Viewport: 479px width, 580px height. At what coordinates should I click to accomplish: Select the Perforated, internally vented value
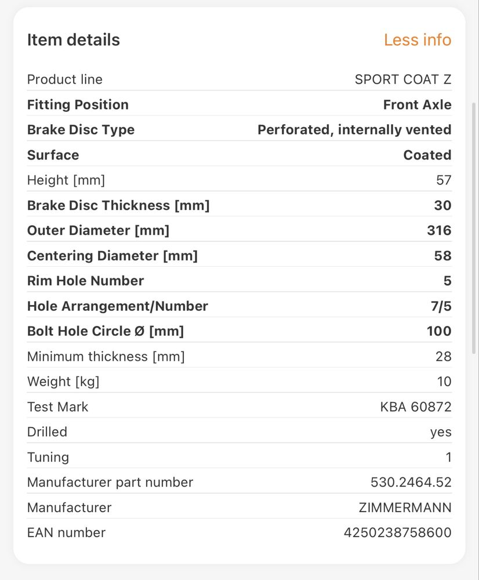354,130
